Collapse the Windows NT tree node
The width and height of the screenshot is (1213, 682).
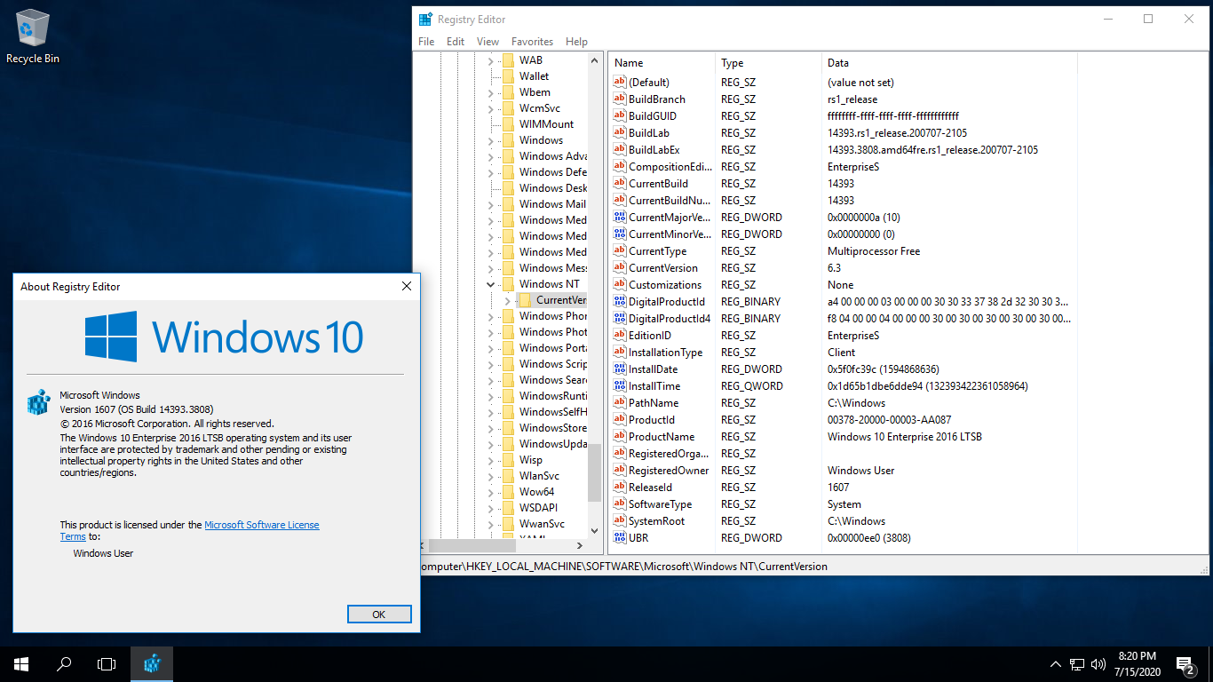click(x=490, y=284)
